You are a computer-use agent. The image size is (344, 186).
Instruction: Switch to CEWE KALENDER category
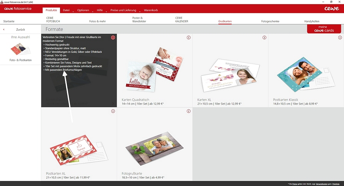[182, 20]
